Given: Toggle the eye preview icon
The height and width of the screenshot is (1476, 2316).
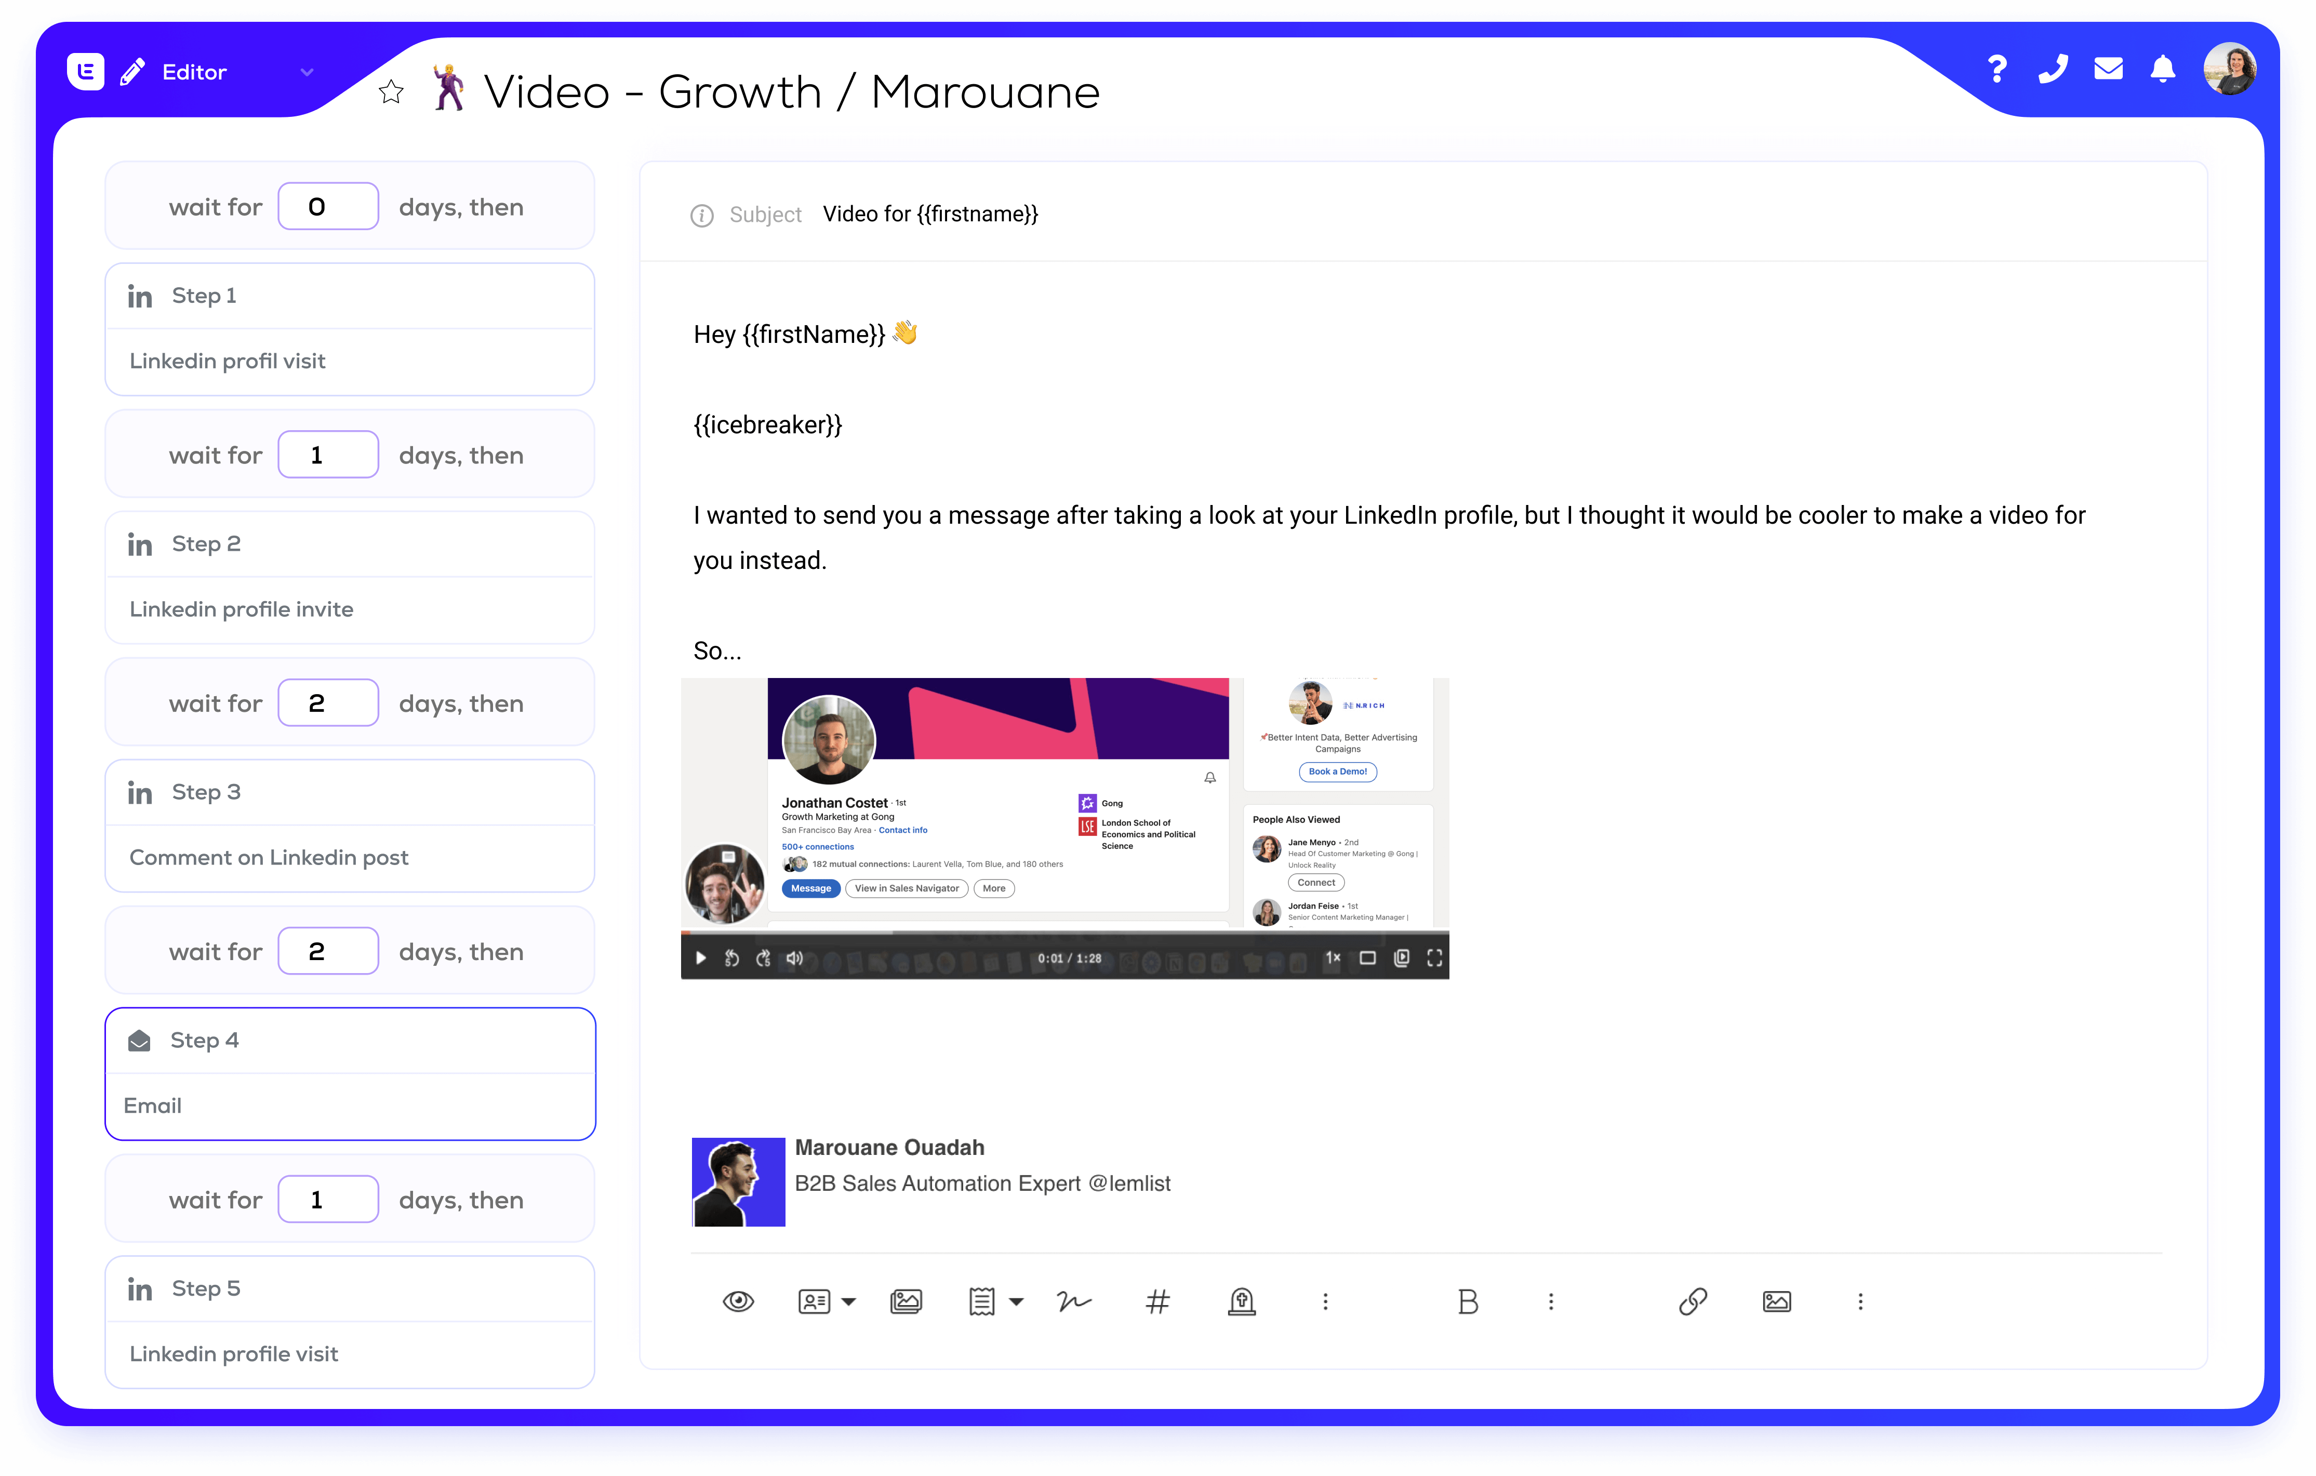Looking at the screenshot, I should (x=738, y=1302).
